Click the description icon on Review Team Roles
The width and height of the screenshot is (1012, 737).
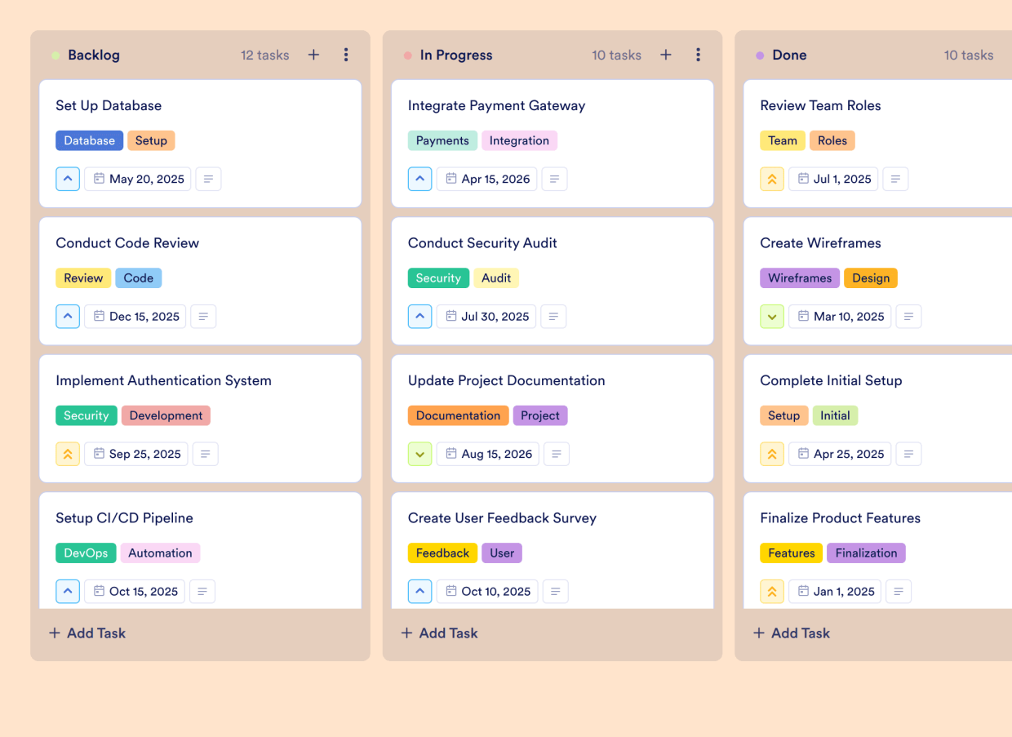tap(895, 179)
